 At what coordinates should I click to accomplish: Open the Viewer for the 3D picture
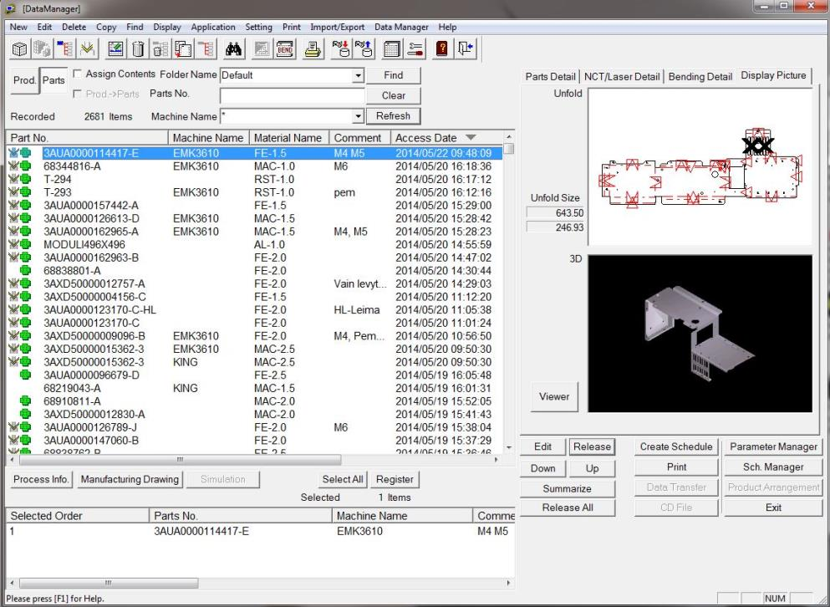pyautogui.click(x=554, y=396)
